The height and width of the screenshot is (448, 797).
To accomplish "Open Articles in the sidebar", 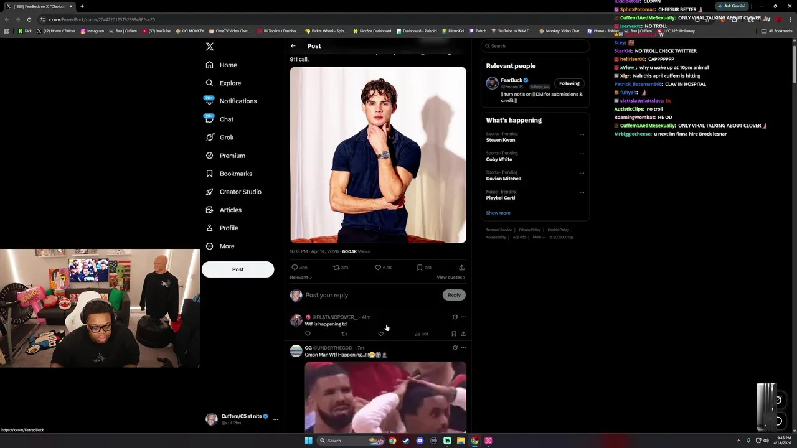I will click(224, 210).
